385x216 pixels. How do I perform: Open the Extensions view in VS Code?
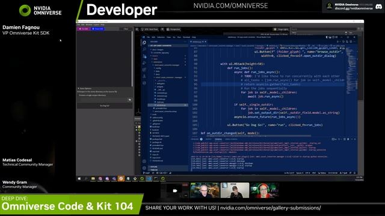pos(144,70)
